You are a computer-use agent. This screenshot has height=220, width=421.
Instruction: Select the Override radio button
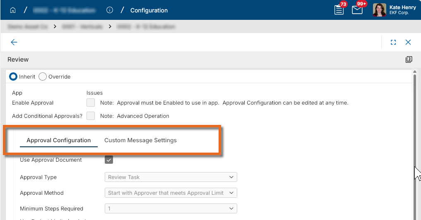43,77
